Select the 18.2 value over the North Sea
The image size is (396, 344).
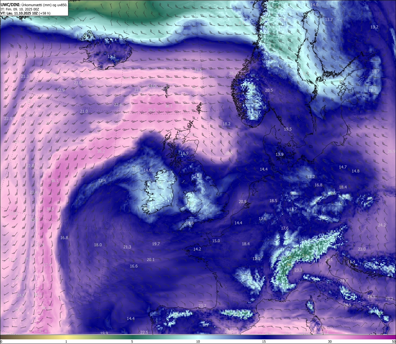(226, 124)
